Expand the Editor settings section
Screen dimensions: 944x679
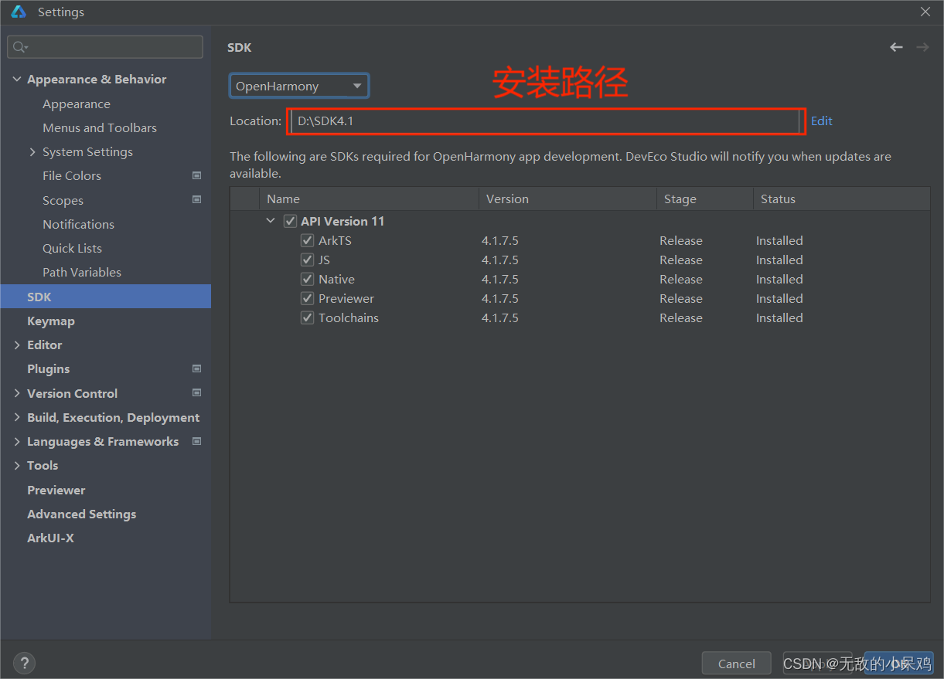pos(17,345)
